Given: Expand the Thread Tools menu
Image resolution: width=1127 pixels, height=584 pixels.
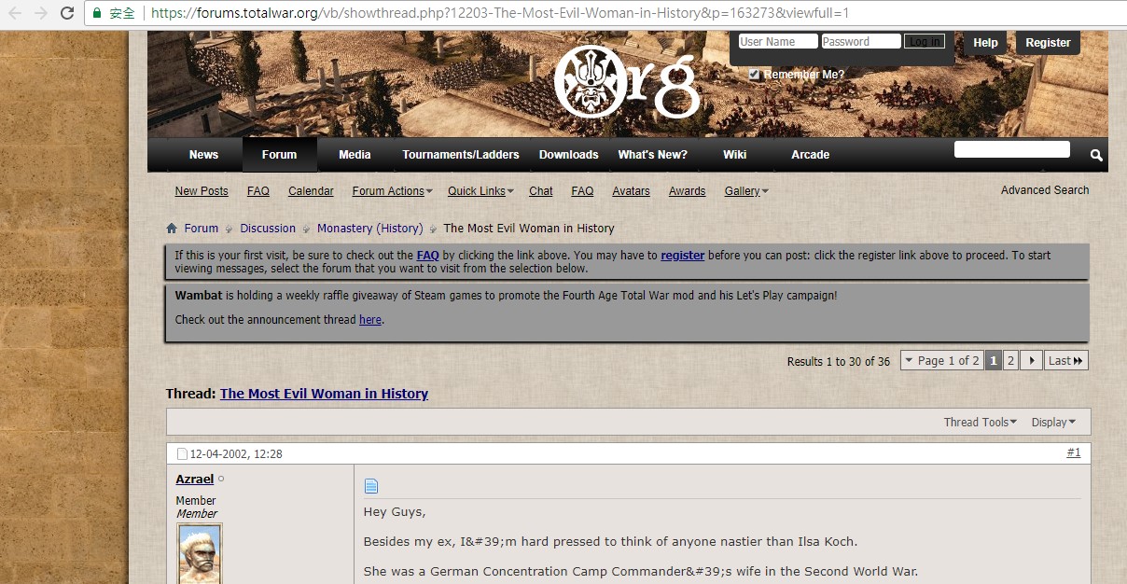Looking at the screenshot, I should tap(980, 423).
